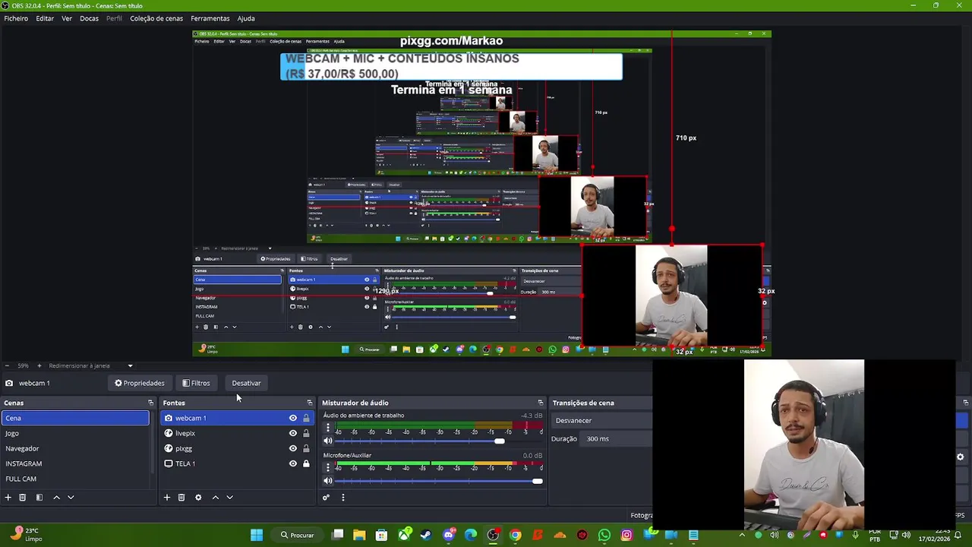Open options menu for Microfone/Auxiliar
Screen dimensions: 972x547
point(328,467)
